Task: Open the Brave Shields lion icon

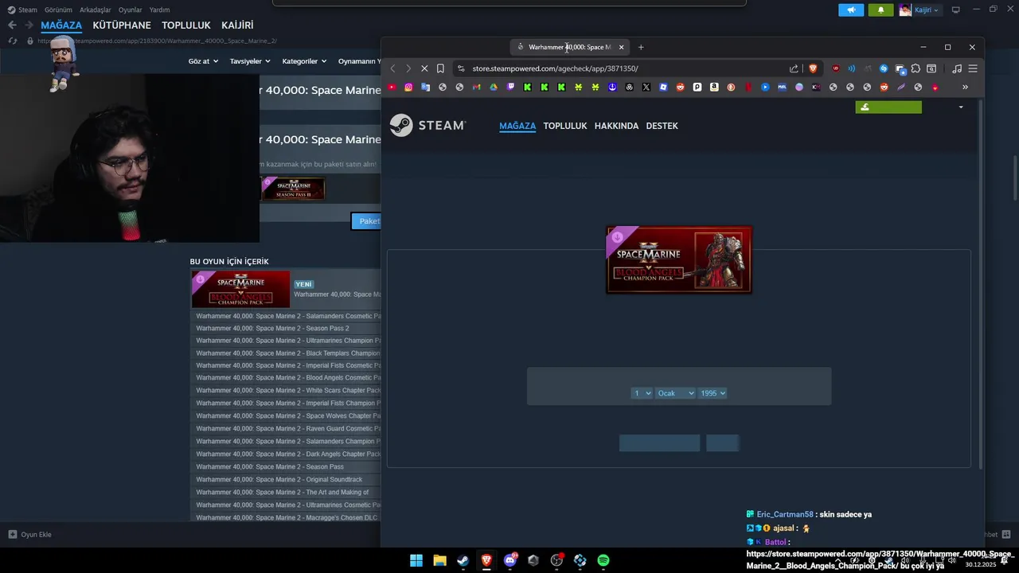Action: pos(813,68)
